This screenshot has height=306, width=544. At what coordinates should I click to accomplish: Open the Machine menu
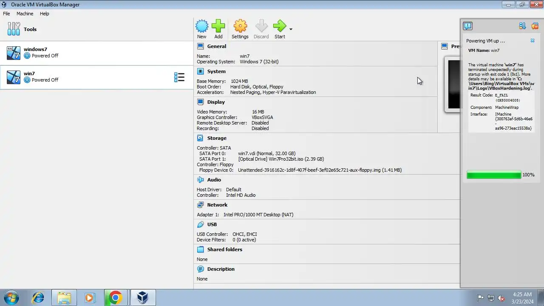coord(25,14)
